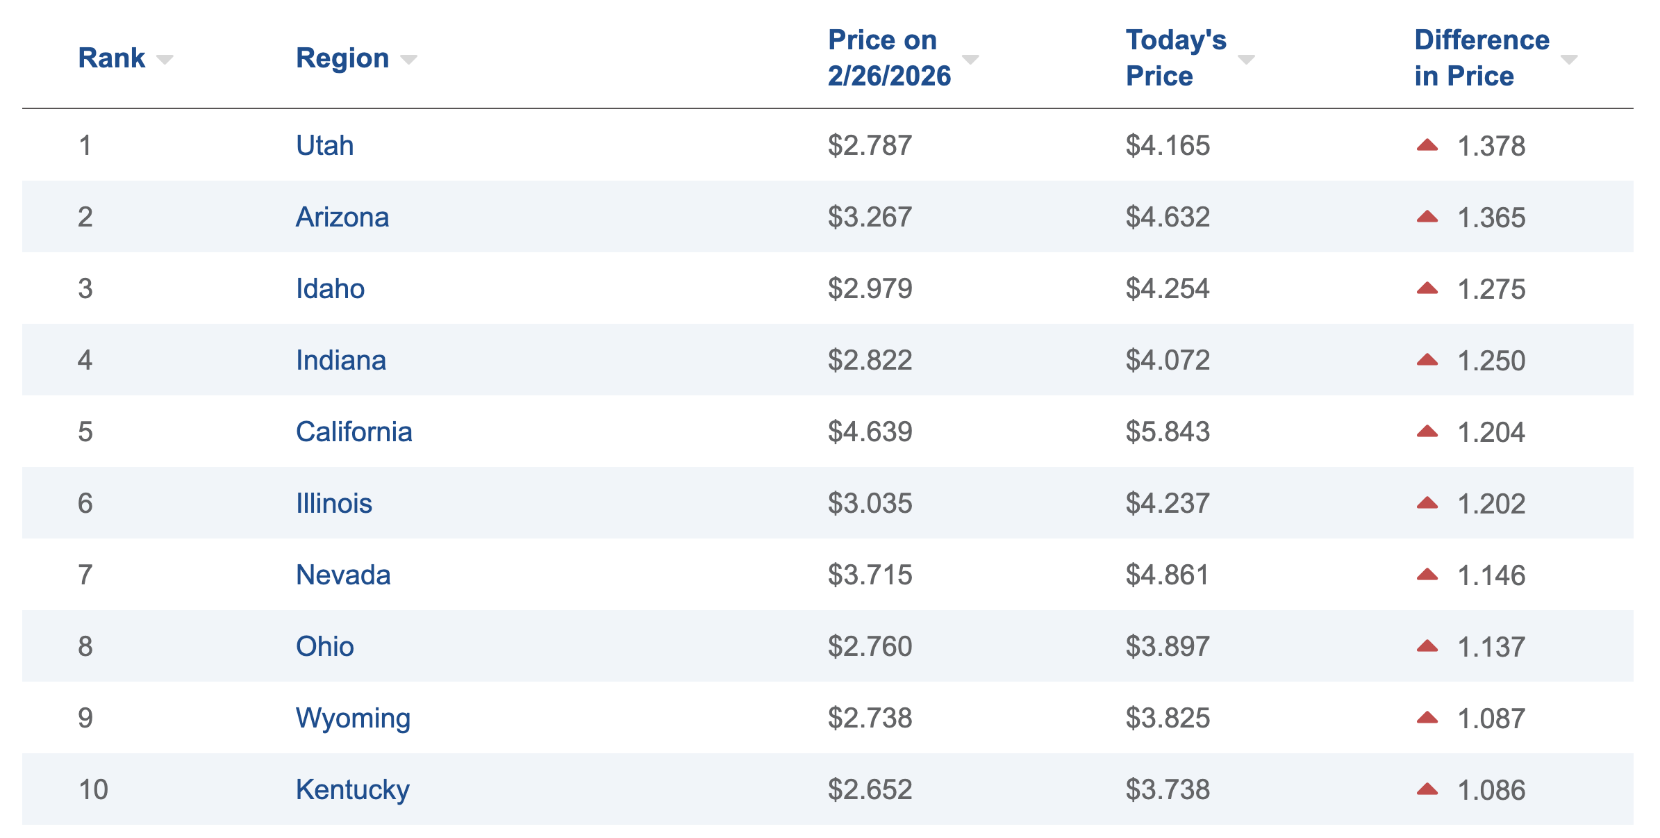Click Kentucky's red increase arrow
Viewport: 1660px width, 838px height.
[x=1427, y=789]
